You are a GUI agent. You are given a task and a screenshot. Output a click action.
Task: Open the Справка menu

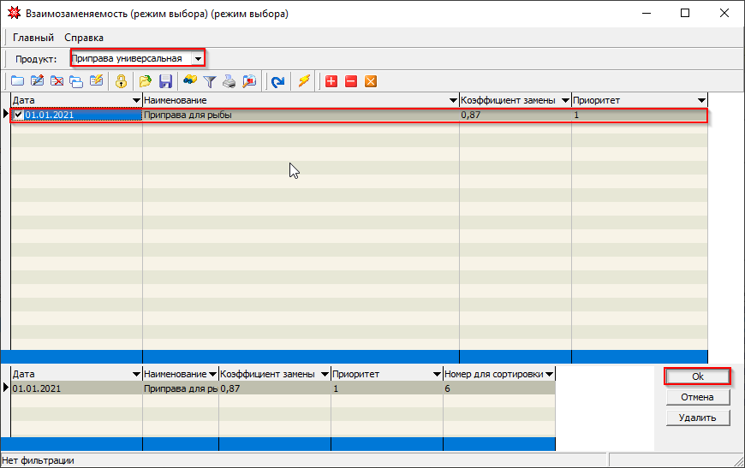pyautogui.click(x=84, y=38)
